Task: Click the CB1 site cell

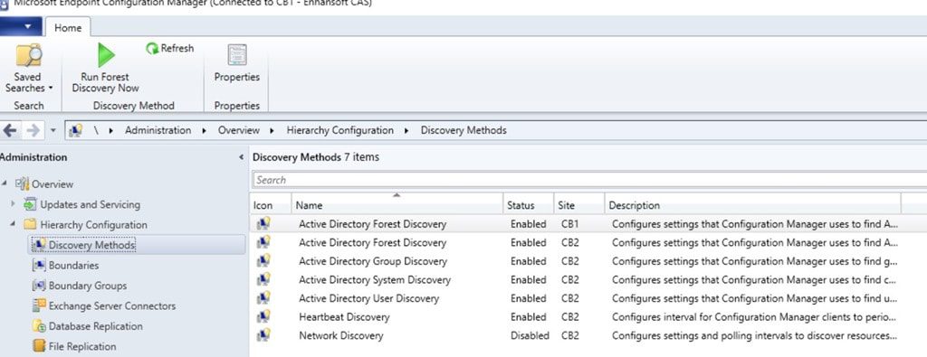Action: 570,223
